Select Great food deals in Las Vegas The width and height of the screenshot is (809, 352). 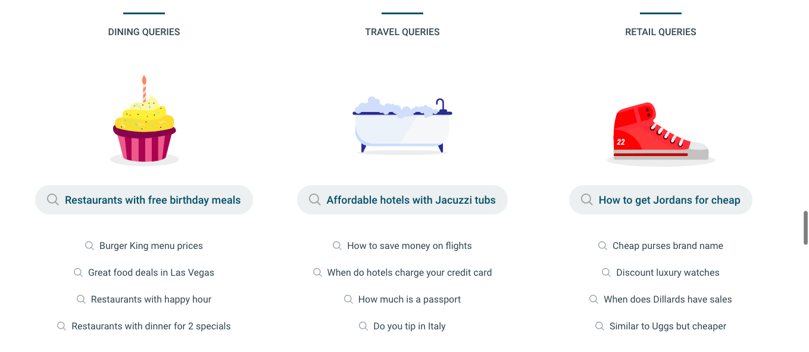tap(151, 272)
